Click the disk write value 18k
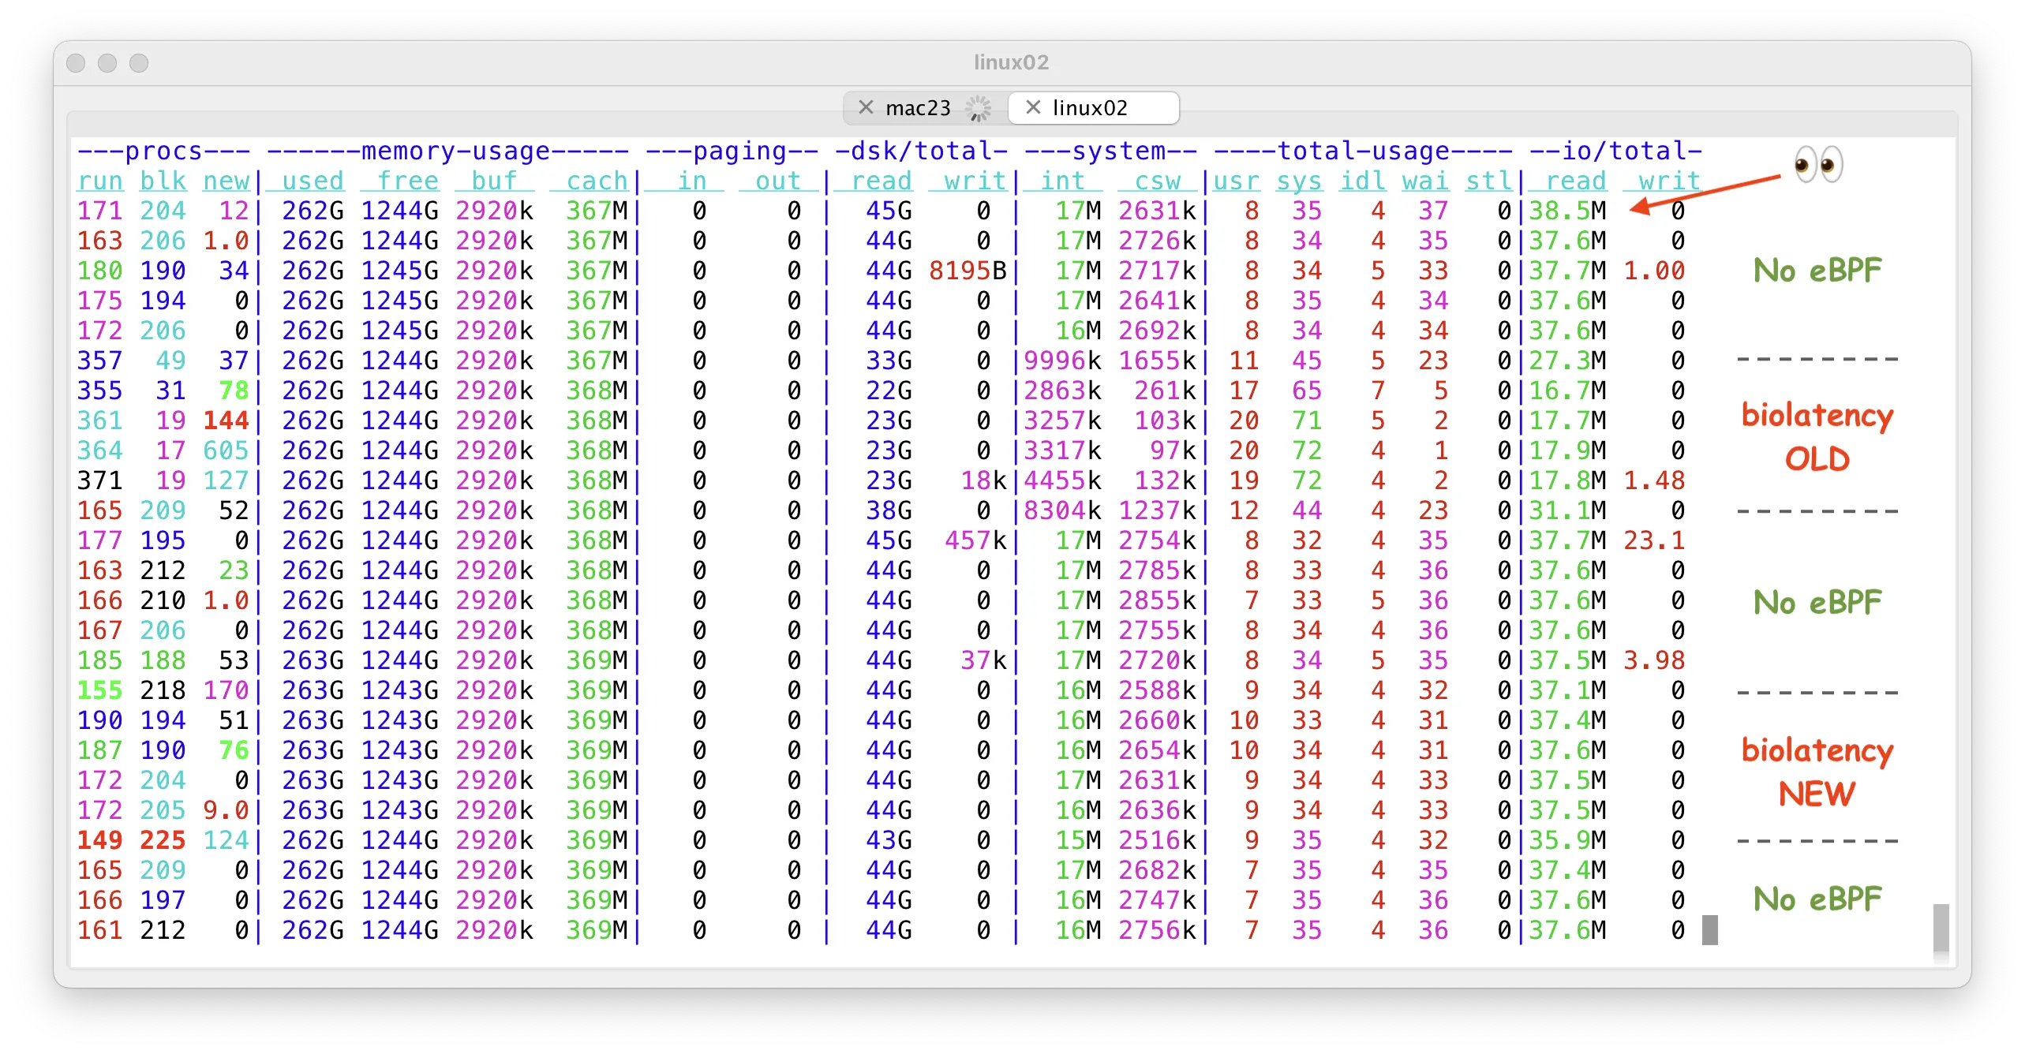 (984, 480)
